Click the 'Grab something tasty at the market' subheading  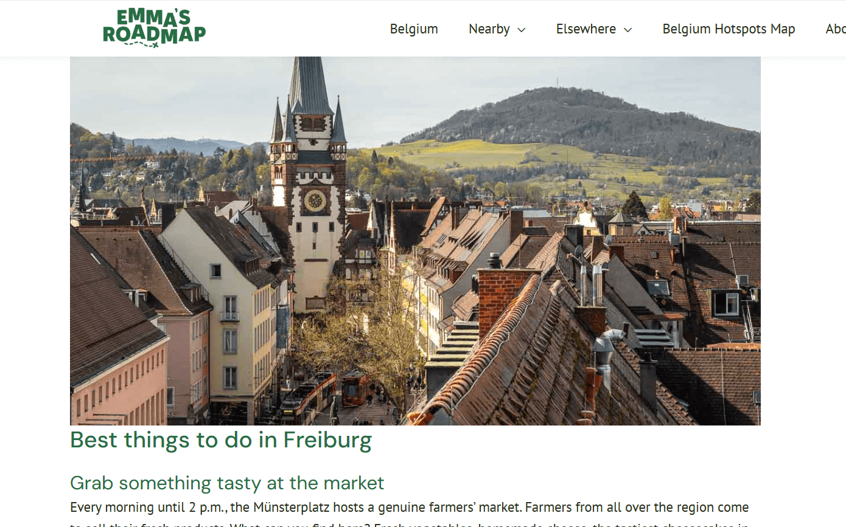pyautogui.click(x=227, y=483)
